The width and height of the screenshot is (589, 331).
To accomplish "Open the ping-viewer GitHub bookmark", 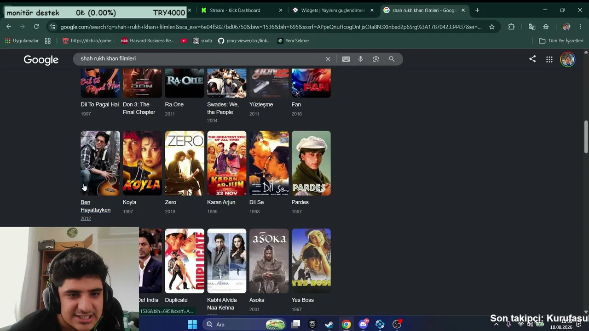I will (244, 41).
